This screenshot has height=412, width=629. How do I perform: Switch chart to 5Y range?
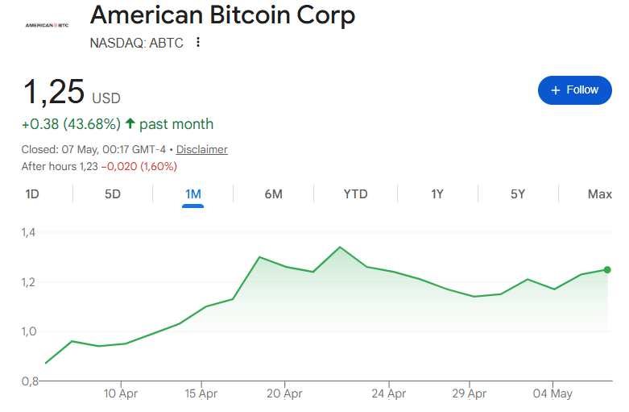point(518,194)
